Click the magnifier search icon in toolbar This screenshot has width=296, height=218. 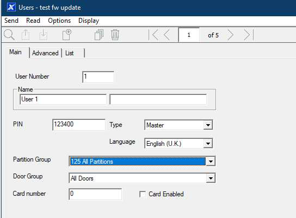[9, 35]
